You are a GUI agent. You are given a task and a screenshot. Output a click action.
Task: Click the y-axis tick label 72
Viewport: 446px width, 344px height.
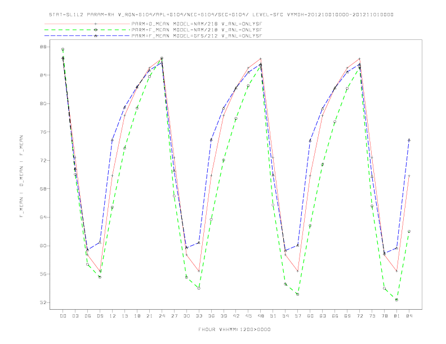click(x=43, y=160)
